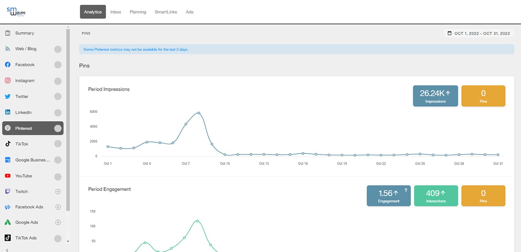Viewport: 521px width, 252px height.
Task: Click the Web / Blog RSS icon
Action: point(8,49)
